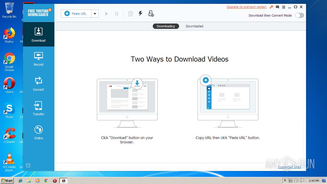Click the Skype desktop shortcut
The width and height of the screenshot is (327, 184).
point(9,110)
